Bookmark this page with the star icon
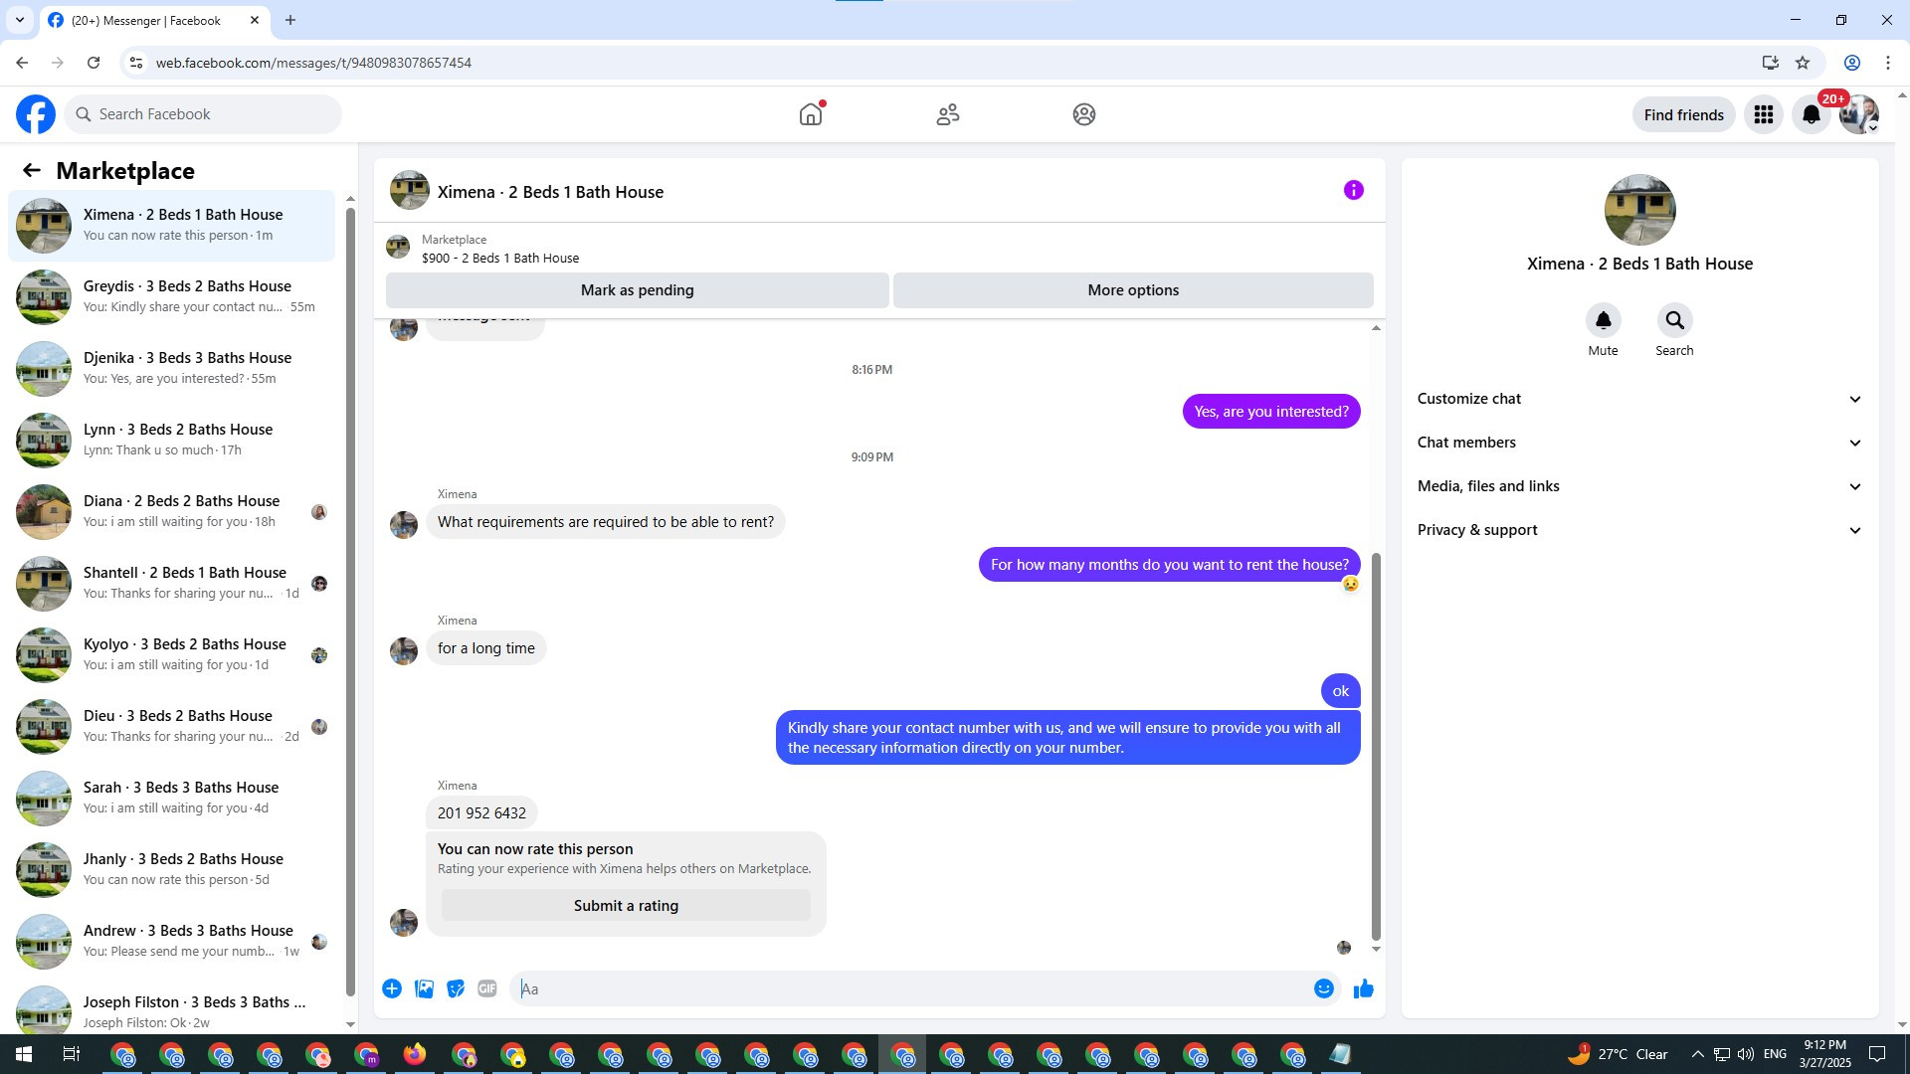This screenshot has height=1074, width=1910. (x=1803, y=63)
